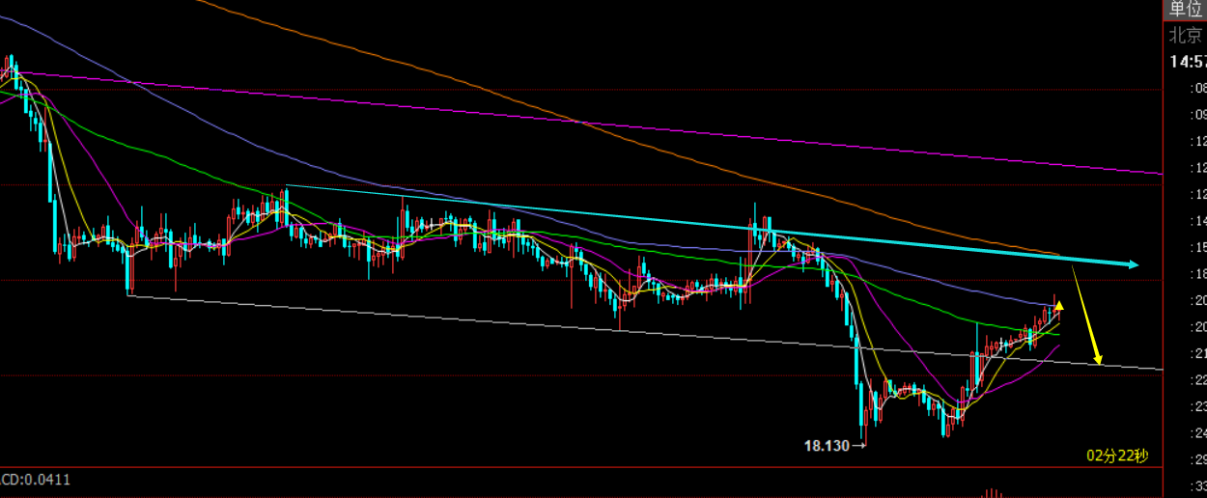Screen dimensions: 1207x498
Task: Click the small yellow triangle marker
Action: tap(1057, 306)
